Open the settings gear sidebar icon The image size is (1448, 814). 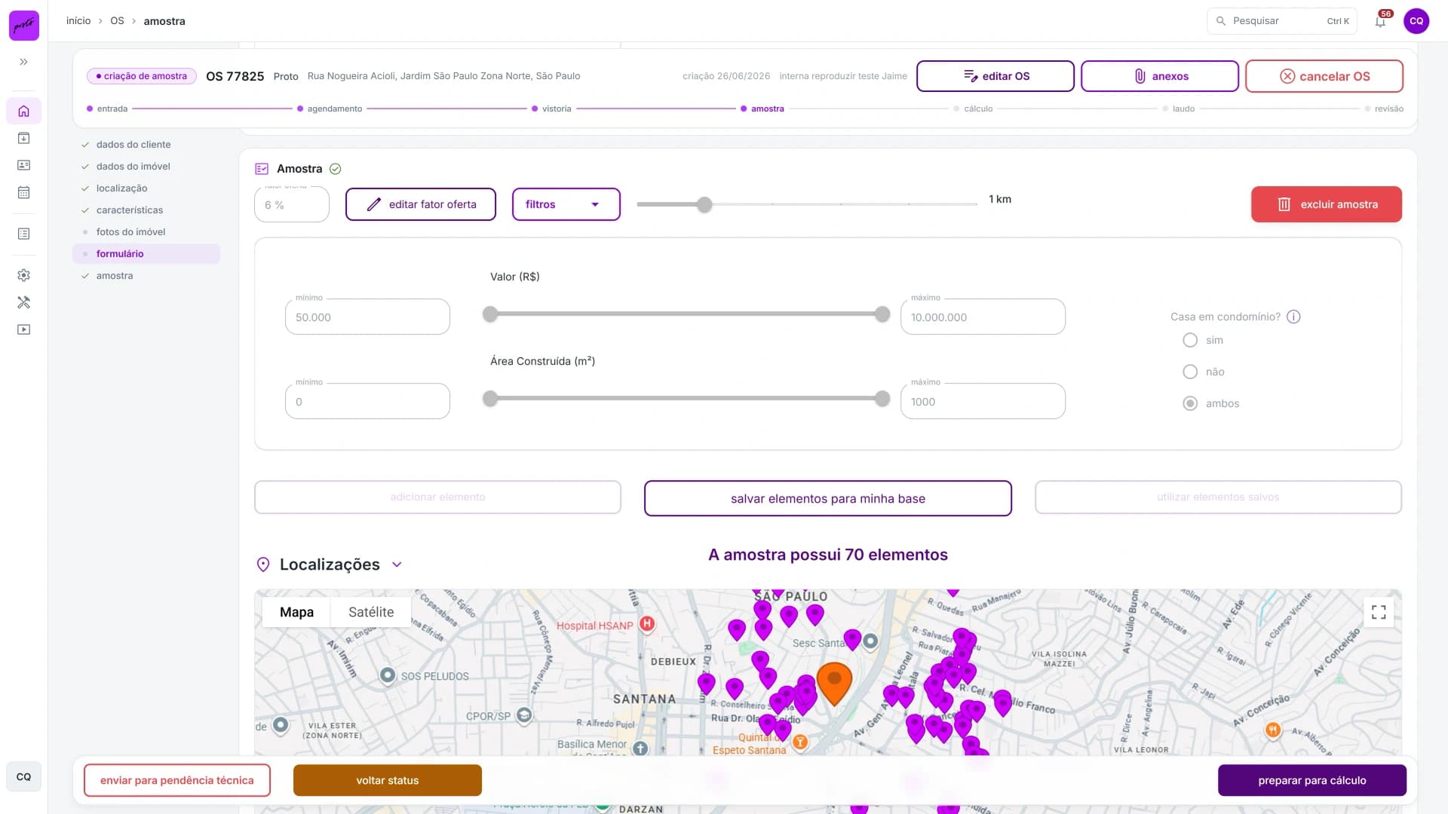point(24,275)
